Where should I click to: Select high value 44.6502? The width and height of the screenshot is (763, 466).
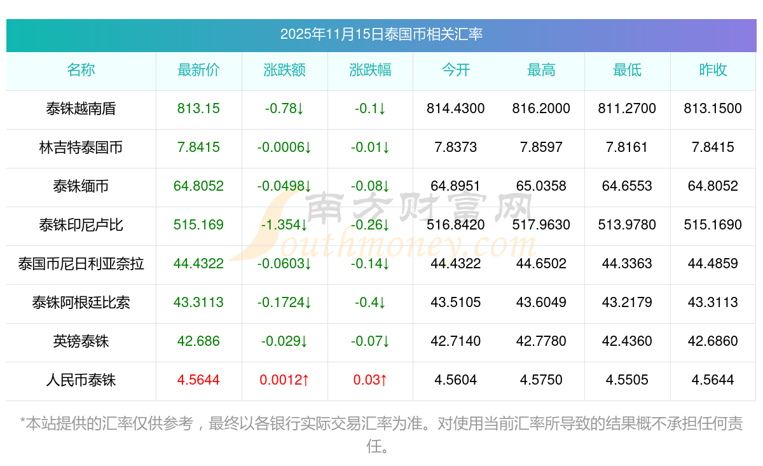(541, 264)
